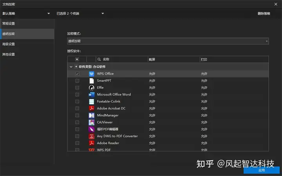Open the 透明加密 sidebar tab
The width and height of the screenshot is (282, 176).
coord(27,34)
